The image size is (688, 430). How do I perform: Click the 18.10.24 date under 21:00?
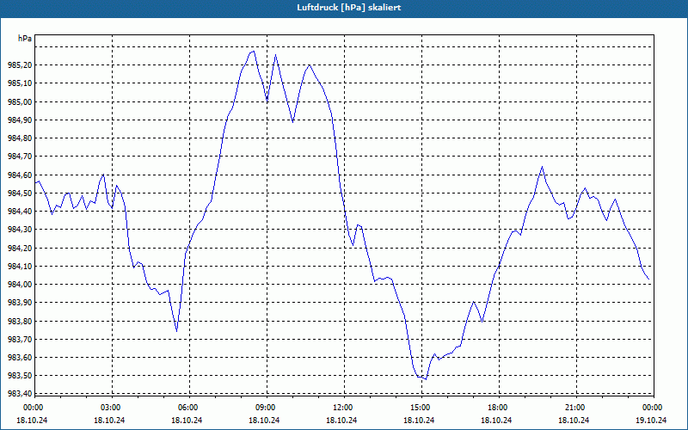point(574,420)
